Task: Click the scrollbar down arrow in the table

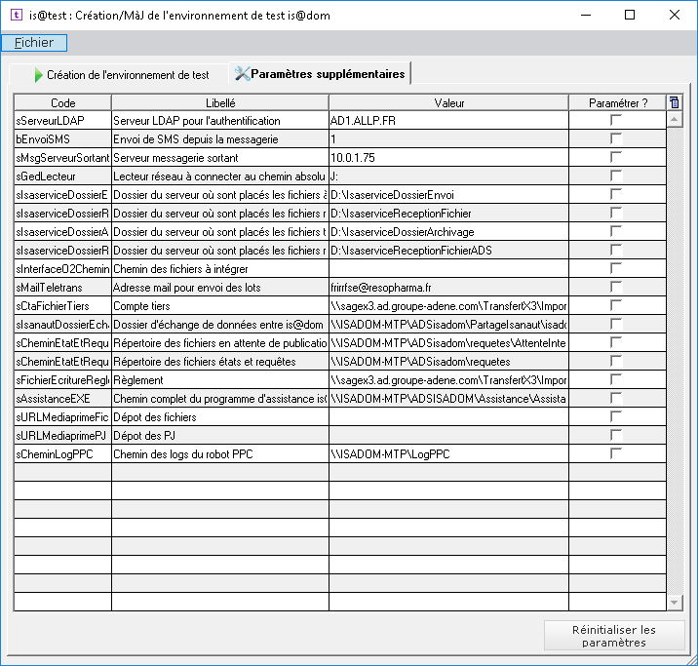Action: coord(674,603)
